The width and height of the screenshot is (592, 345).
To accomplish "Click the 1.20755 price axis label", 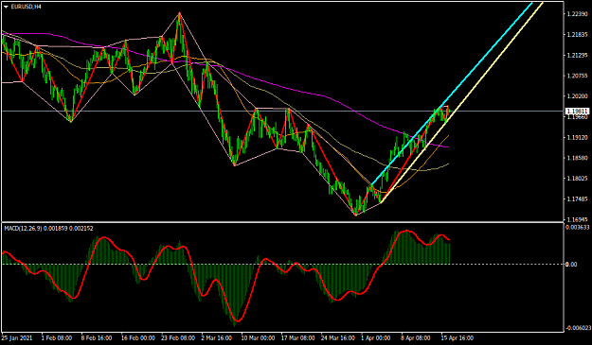I will (x=577, y=76).
